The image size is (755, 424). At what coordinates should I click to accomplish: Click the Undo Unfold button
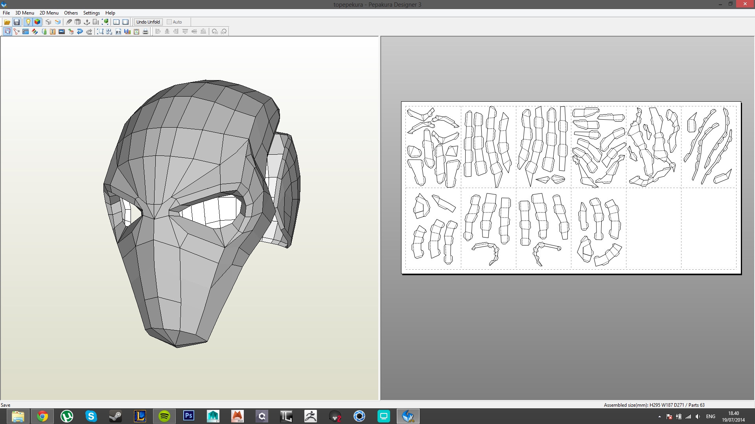click(x=148, y=22)
